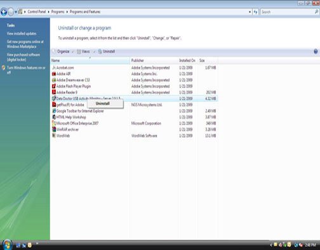Open the address bar history dropdown
Image resolution: width=320 pixels, height=250 pixels.
pyautogui.click(x=250, y=12)
